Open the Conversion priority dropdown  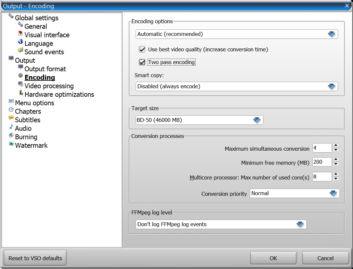[294, 193]
